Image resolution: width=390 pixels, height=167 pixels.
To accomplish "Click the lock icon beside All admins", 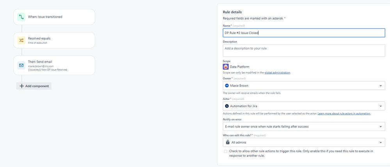I will point(228,142).
